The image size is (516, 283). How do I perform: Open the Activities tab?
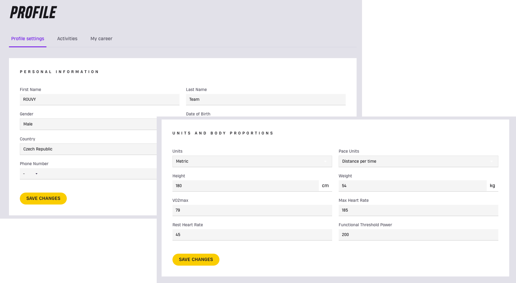(x=67, y=39)
